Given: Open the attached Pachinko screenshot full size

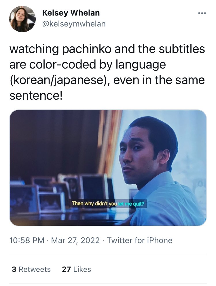Looking at the screenshot, I should [108, 168].
